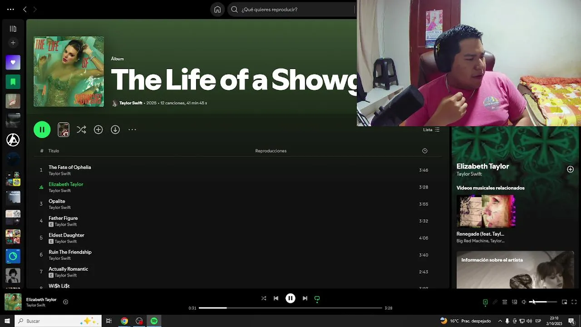Image resolution: width=581 pixels, height=327 pixels.
Task: Open more options for the album
Action: coord(132,129)
